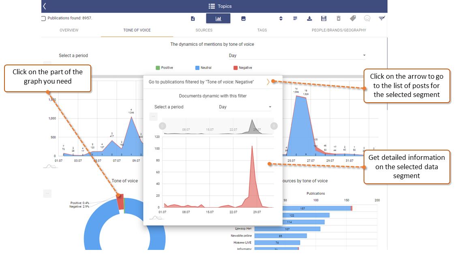This screenshot has height=256, width=456.
Task: Click the delete trash icon
Action: click(x=338, y=18)
